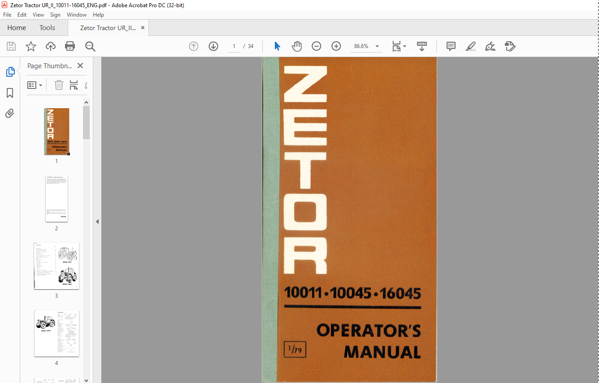The height and width of the screenshot is (383, 599).
Task: Collapse the navigation pane with left arrow
Action: click(x=97, y=221)
